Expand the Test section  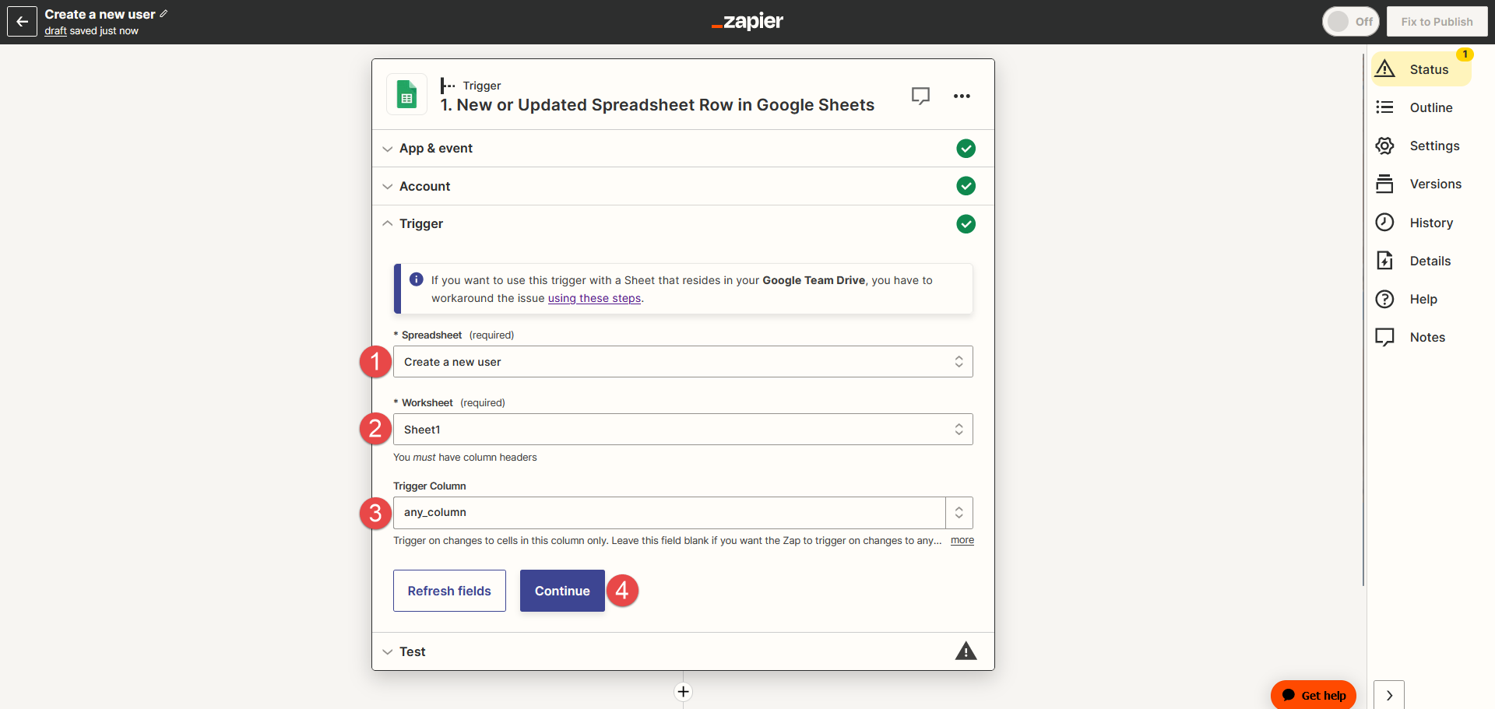(683, 651)
